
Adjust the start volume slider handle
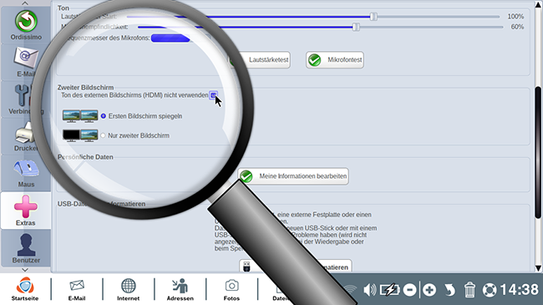coord(373,17)
